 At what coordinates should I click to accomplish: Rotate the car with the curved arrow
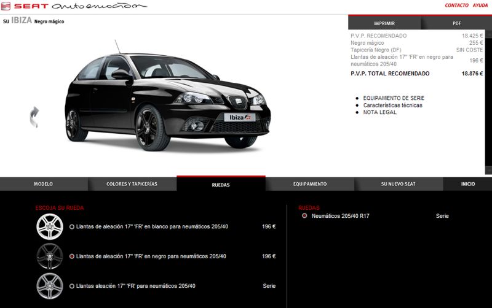click(34, 117)
